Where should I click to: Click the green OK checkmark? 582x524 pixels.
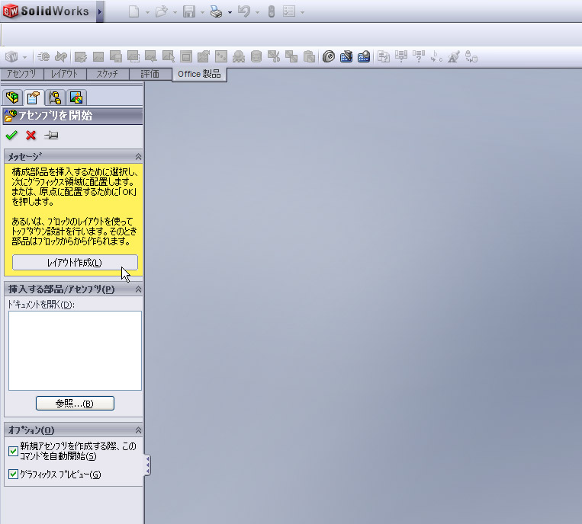tap(11, 136)
